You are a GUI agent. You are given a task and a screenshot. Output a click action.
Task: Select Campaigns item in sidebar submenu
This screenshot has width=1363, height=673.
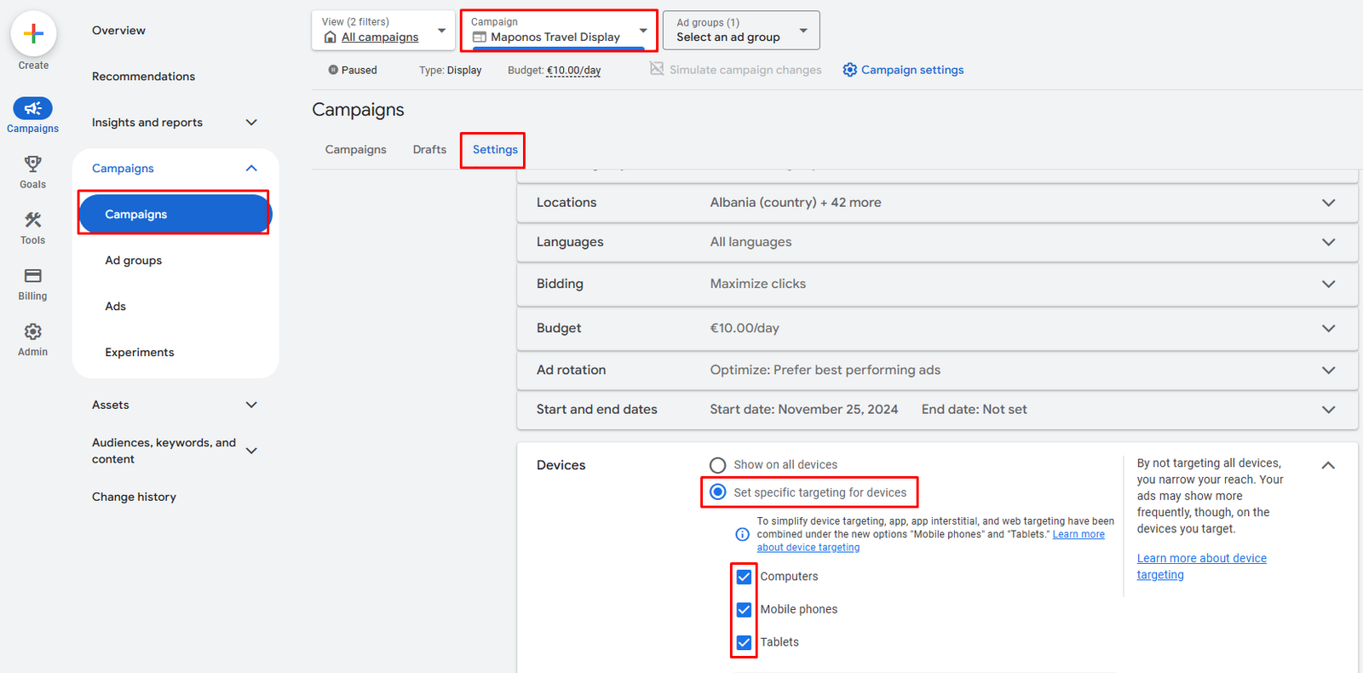[x=175, y=214]
